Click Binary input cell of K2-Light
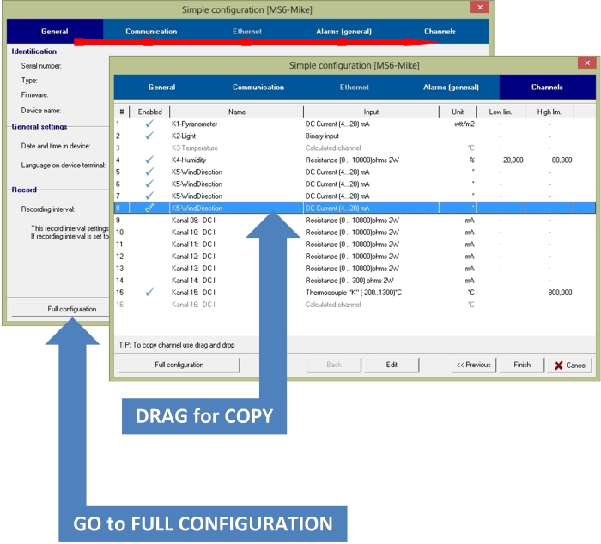Image resolution: width=601 pixels, height=544 pixels. (322, 136)
